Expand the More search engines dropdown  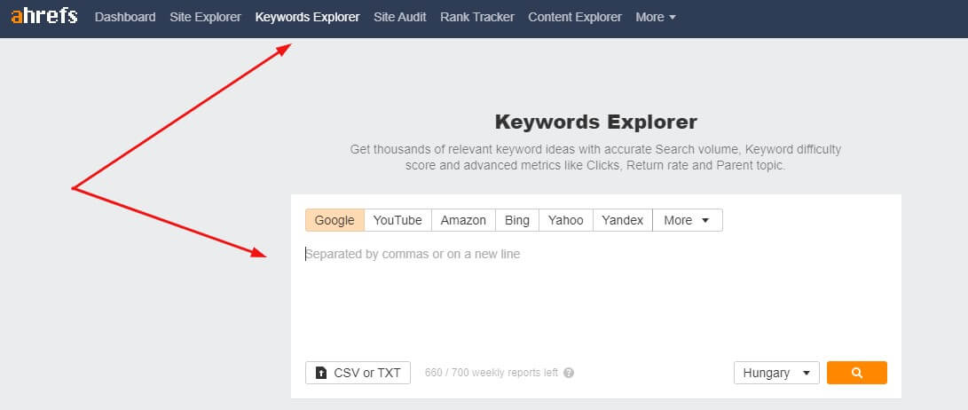click(688, 220)
